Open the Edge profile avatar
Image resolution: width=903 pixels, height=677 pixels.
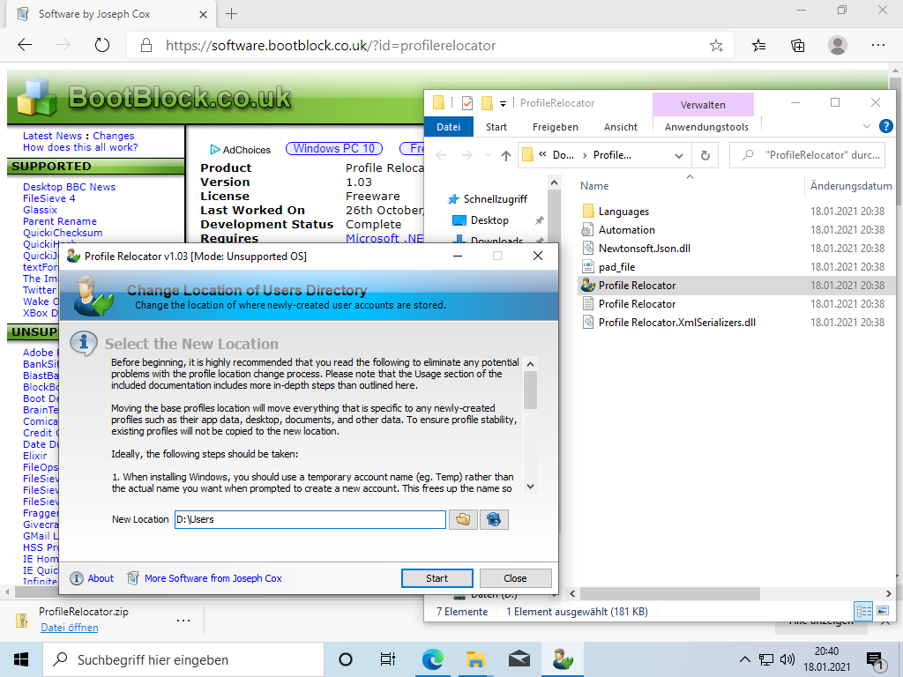pyautogui.click(x=838, y=45)
